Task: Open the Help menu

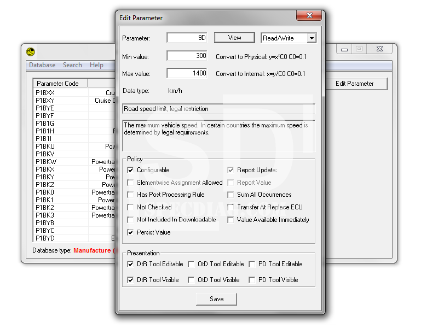Action: 96,65
